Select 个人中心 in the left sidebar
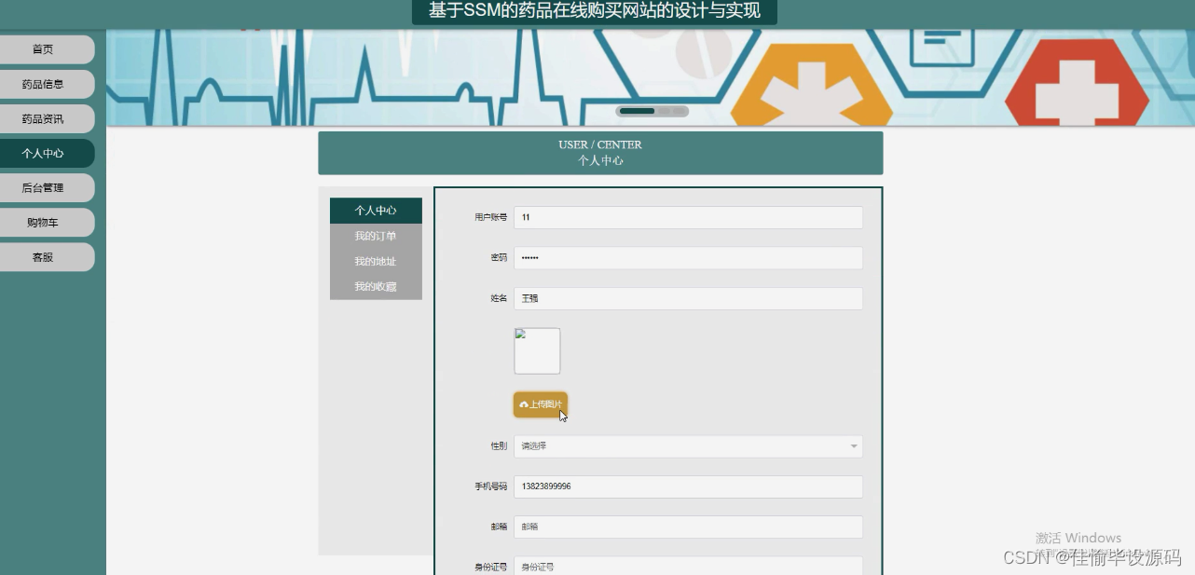Image resolution: width=1195 pixels, height=575 pixels. tap(45, 153)
